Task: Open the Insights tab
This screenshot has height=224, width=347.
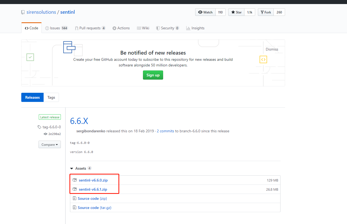Action: (195, 28)
